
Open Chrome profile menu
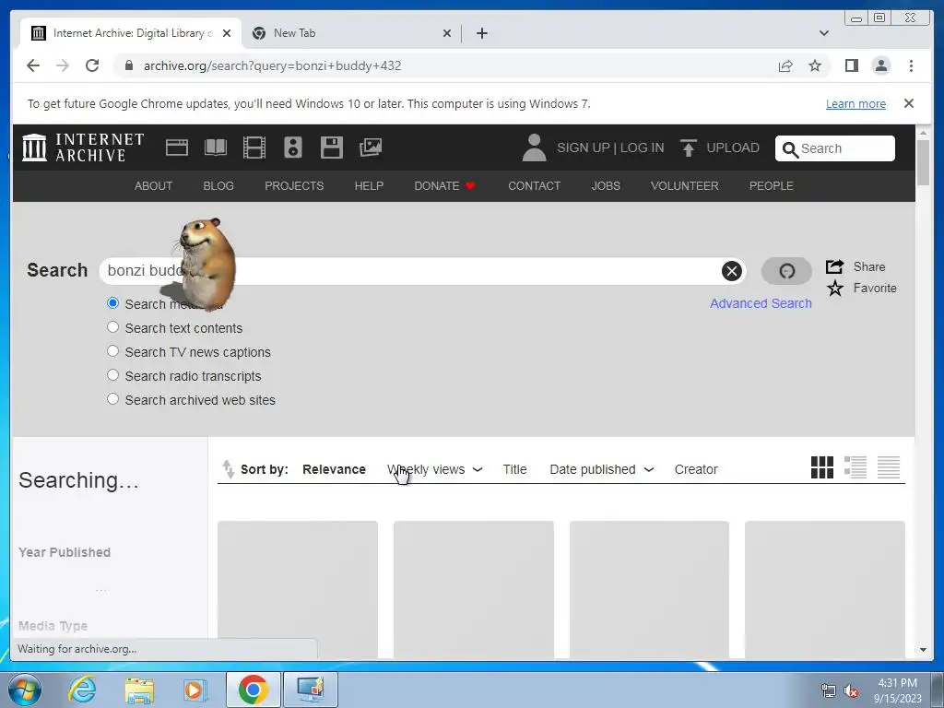[x=880, y=65]
